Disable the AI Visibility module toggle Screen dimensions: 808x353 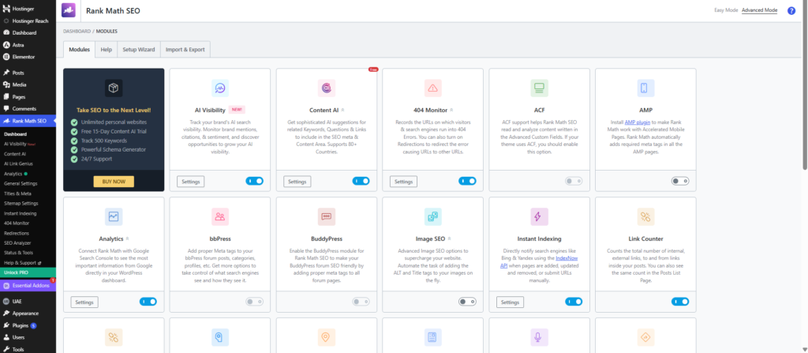[255, 181]
